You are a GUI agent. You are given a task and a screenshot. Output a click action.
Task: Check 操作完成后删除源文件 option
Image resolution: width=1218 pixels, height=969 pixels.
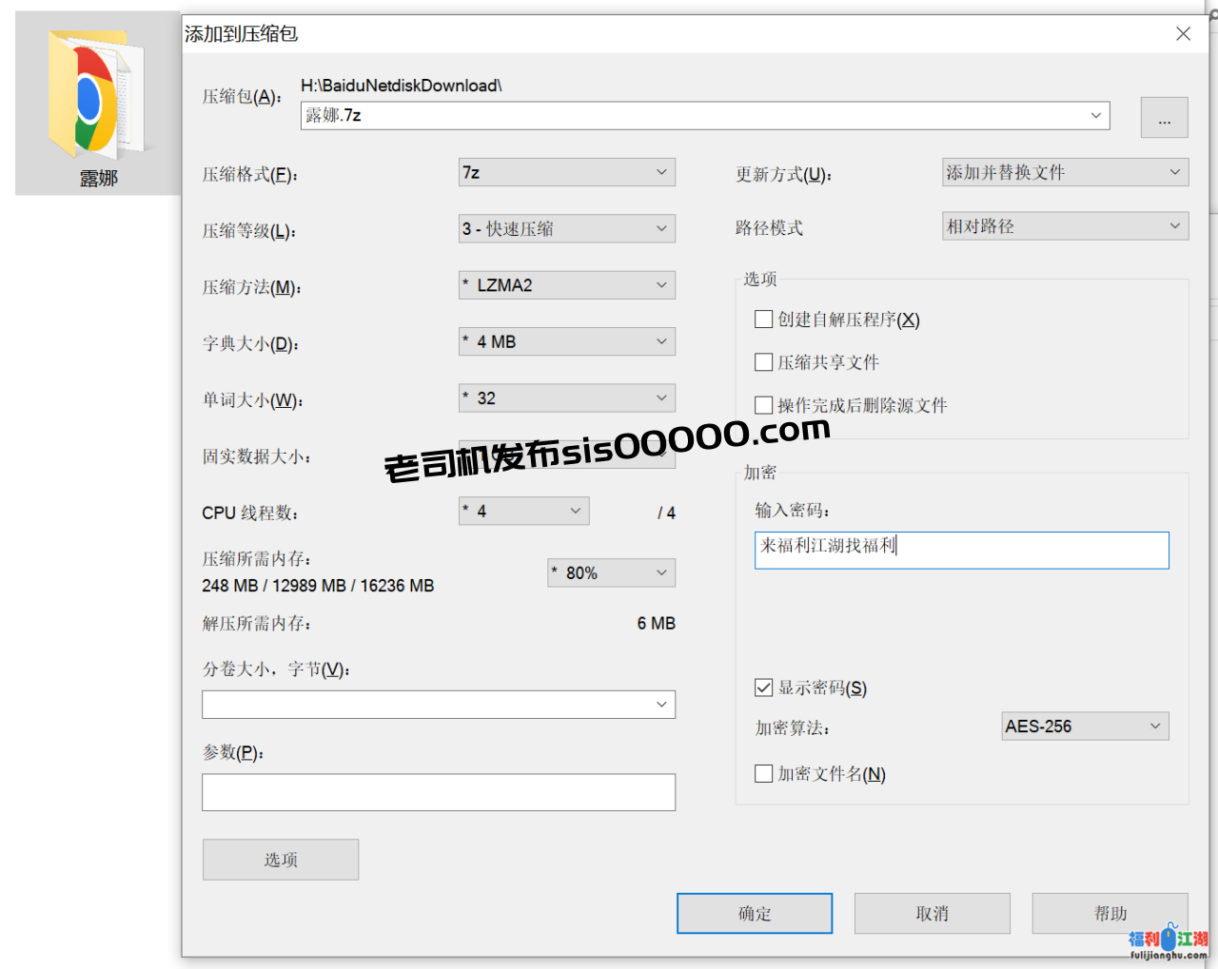(763, 405)
